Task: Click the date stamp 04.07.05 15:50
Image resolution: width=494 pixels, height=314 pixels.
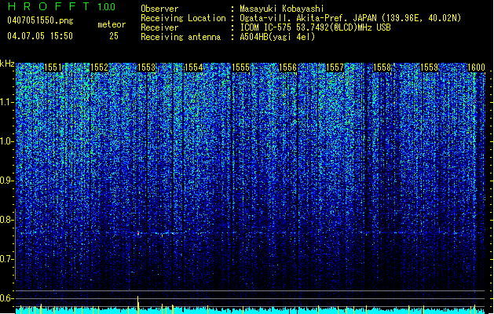Action: pos(40,36)
